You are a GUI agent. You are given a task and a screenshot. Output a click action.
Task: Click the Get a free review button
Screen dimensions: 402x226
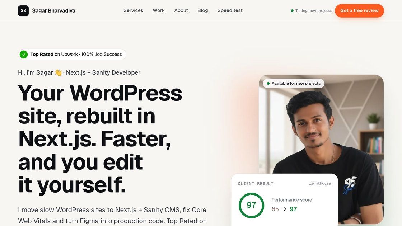pyautogui.click(x=359, y=10)
